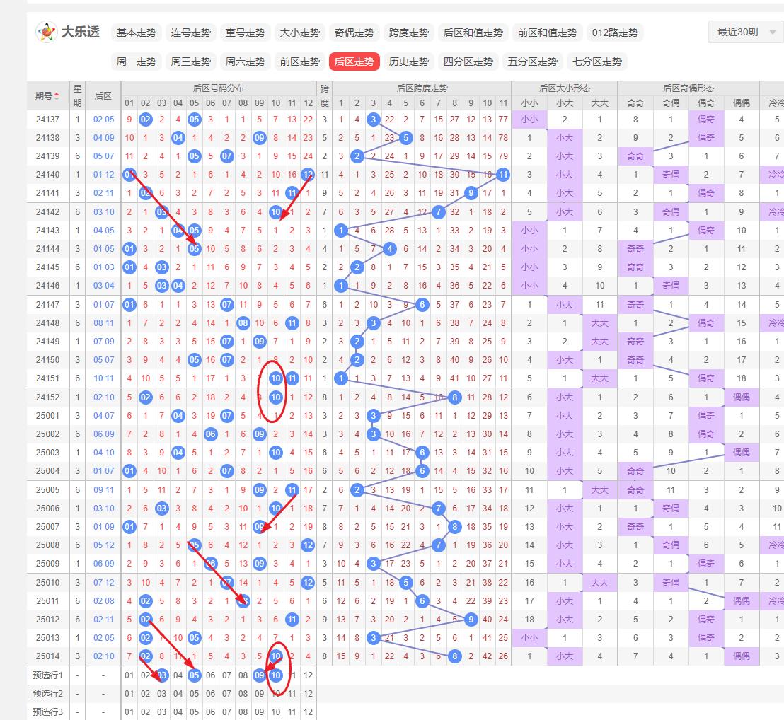Click span ball 9 in row 25012

point(471,620)
